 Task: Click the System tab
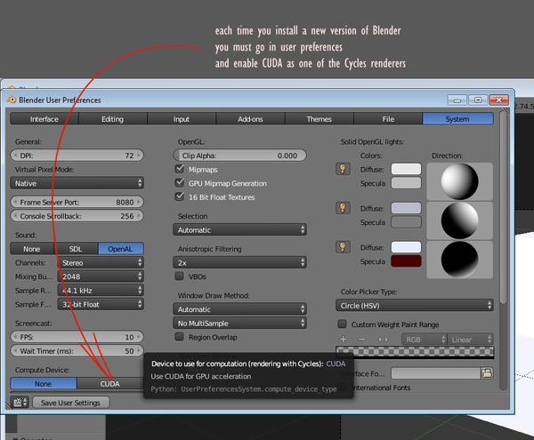457,119
